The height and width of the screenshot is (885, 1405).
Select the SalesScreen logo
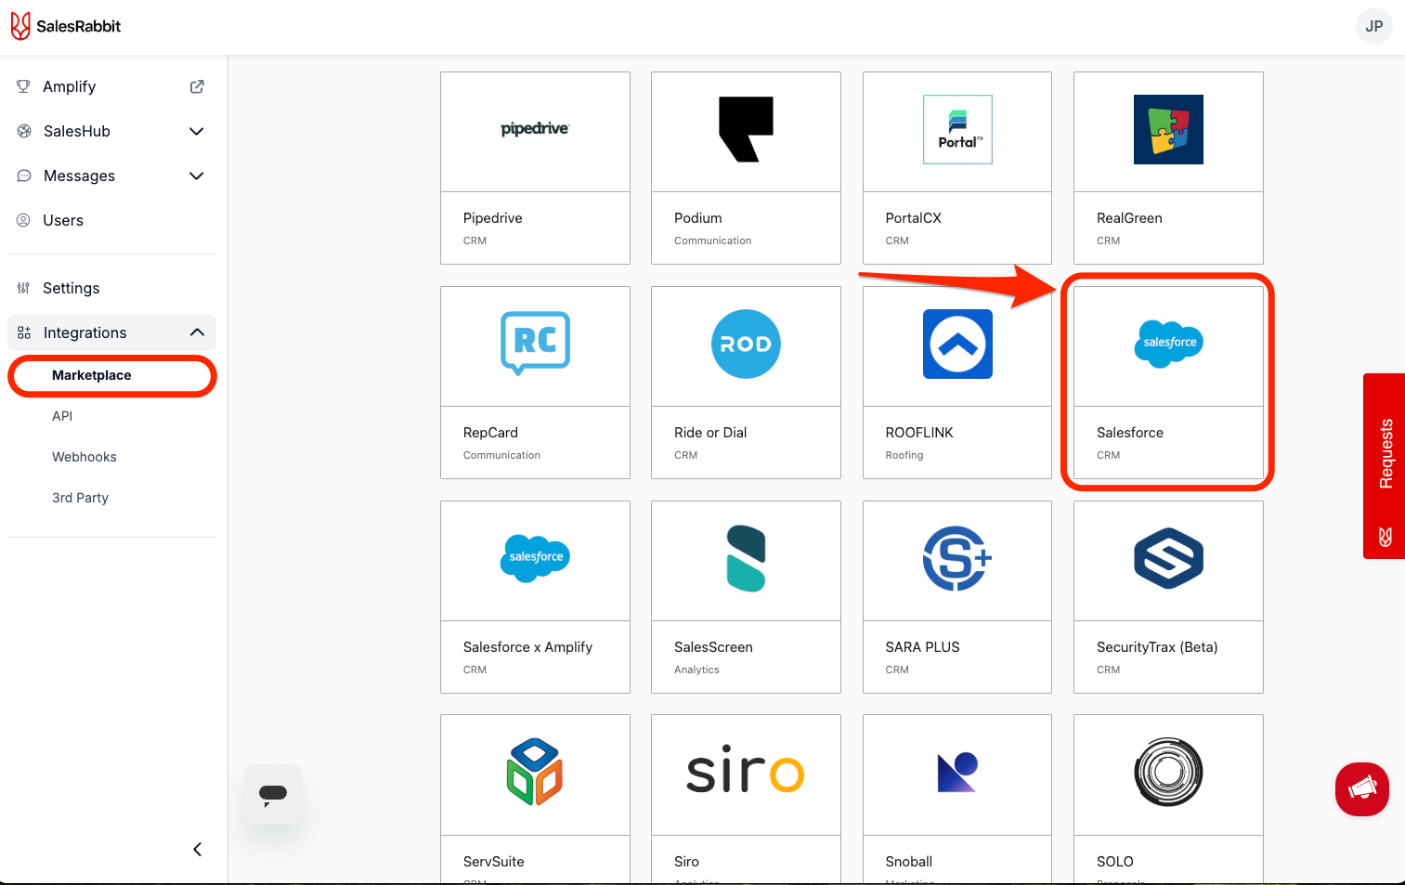pyautogui.click(x=746, y=558)
